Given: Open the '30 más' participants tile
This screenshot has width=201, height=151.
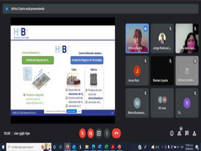Looking at the screenshot, I should [162, 103].
